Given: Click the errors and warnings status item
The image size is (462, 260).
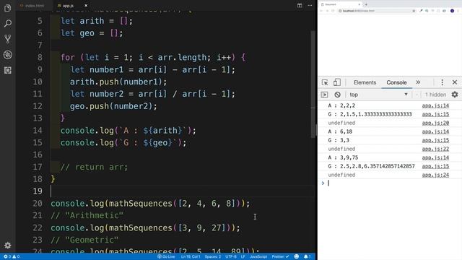Looking at the screenshot, I should pyautogui.click(x=12, y=256).
